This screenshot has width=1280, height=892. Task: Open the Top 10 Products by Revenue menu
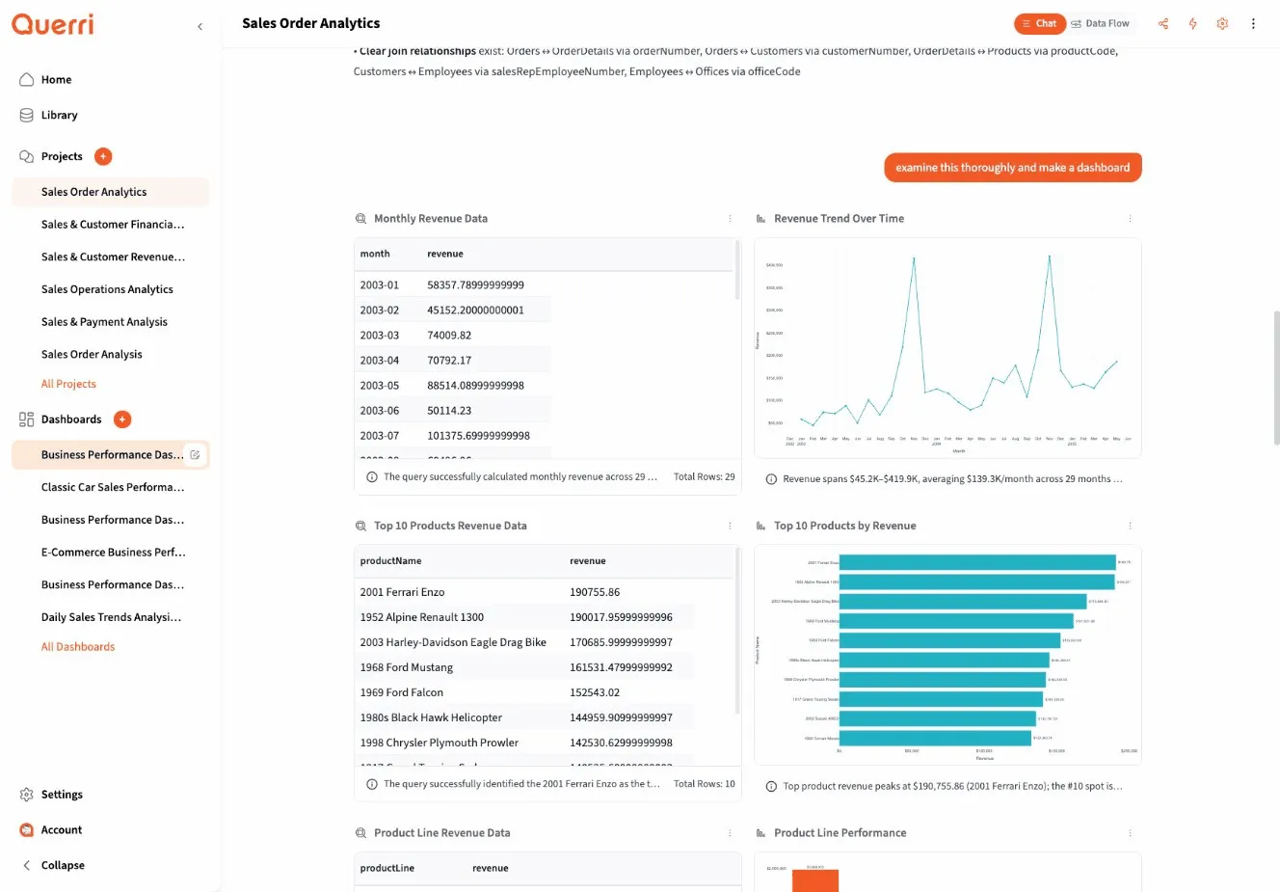point(1129,526)
